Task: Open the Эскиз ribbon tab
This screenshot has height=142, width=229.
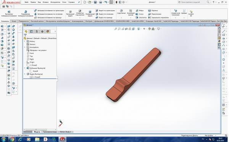Action: tap(14, 21)
